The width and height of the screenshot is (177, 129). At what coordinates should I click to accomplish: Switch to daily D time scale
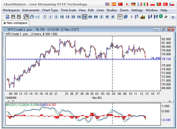(101, 17)
